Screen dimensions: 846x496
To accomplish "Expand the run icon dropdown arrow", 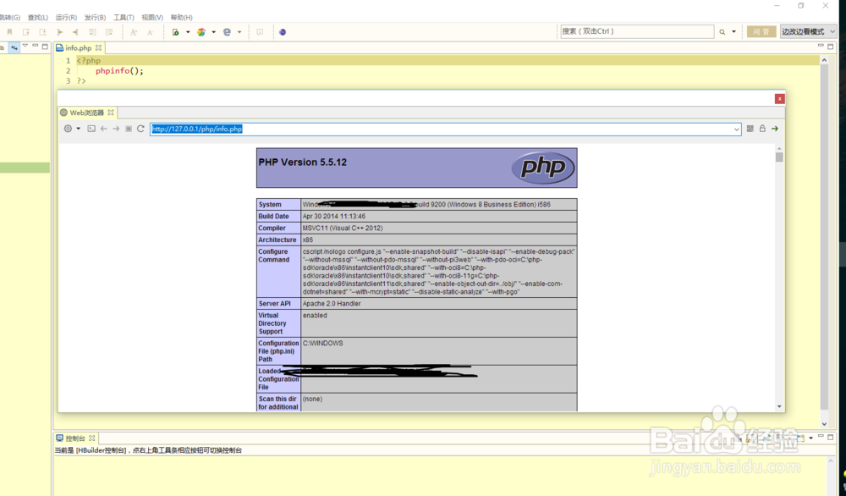I will (188, 32).
